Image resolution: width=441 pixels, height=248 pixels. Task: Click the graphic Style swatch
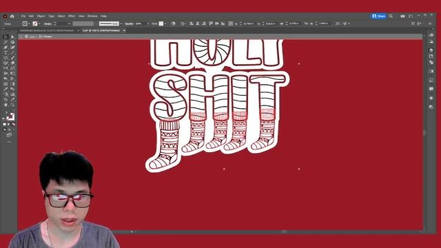click(161, 23)
